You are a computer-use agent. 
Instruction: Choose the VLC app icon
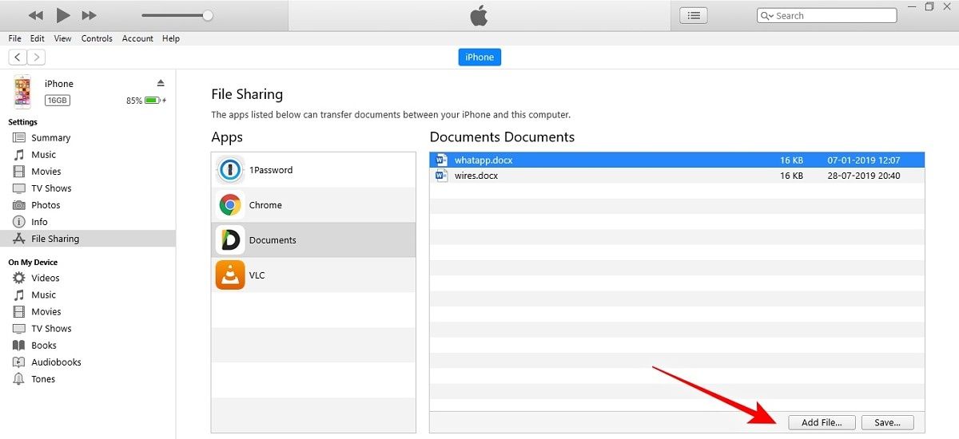point(230,275)
